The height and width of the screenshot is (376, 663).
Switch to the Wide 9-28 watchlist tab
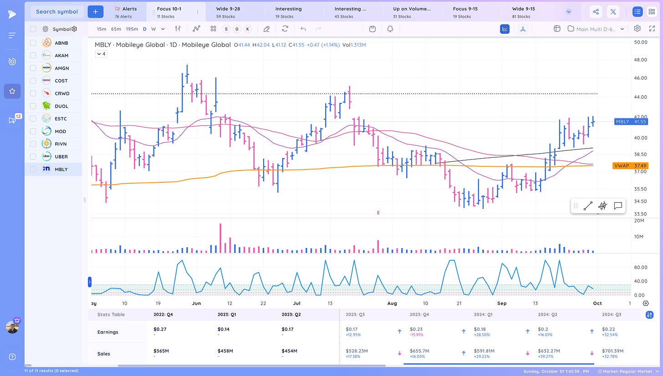pos(235,12)
